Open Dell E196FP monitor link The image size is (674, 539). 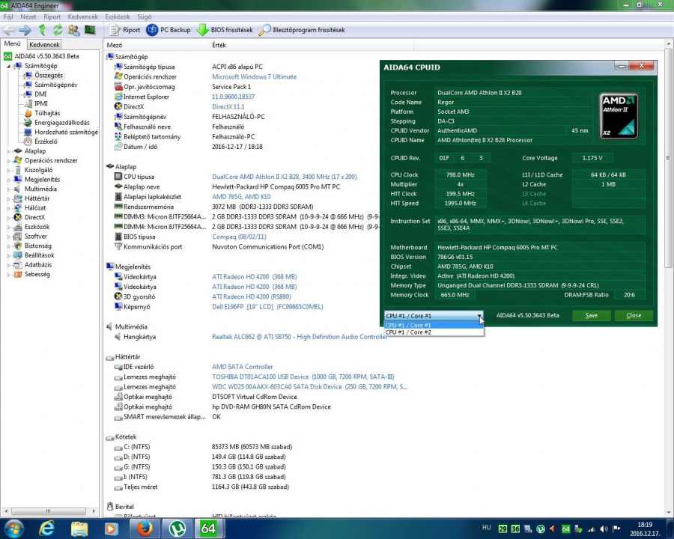[267, 307]
